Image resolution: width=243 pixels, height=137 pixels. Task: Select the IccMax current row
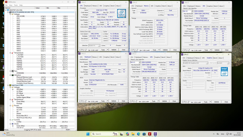click(42, 122)
